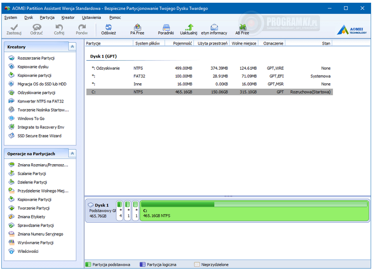The width and height of the screenshot is (372, 269).
Task: Choose Przydzielenie Wolnego Miejsca operation
Action: tap(43, 191)
